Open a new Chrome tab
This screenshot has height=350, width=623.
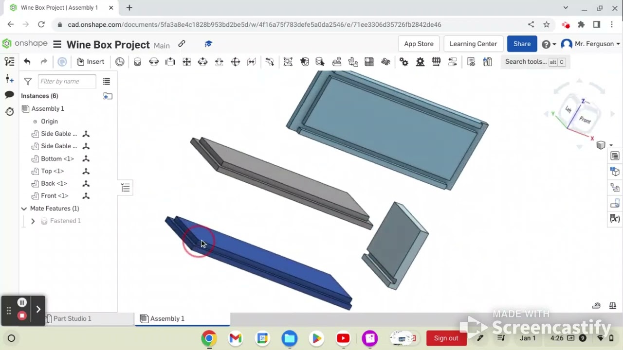pos(129,8)
